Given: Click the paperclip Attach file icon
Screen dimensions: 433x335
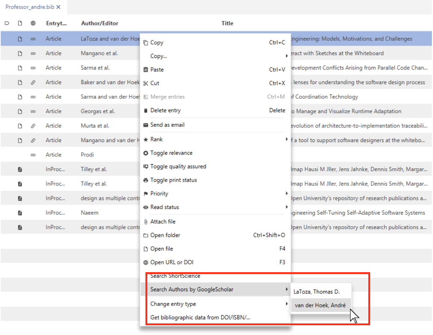Looking at the screenshot, I should (x=145, y=222).
